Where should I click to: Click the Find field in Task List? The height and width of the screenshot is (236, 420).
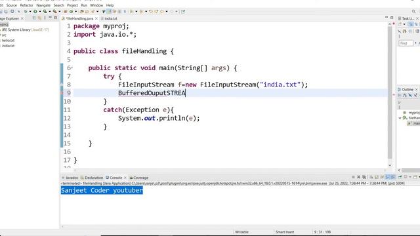tap(406, 43)
